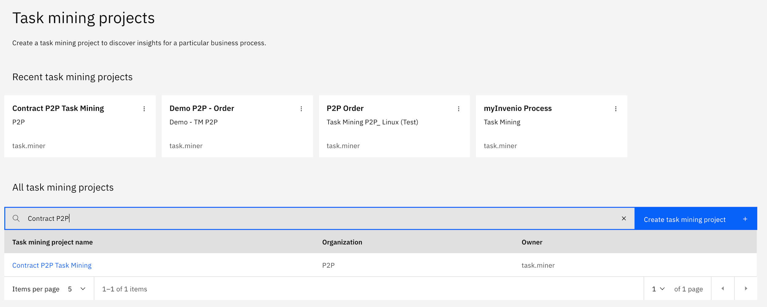
Task: Open the page number dropdown
Action: pyautogui.click(x=658, y=289)
